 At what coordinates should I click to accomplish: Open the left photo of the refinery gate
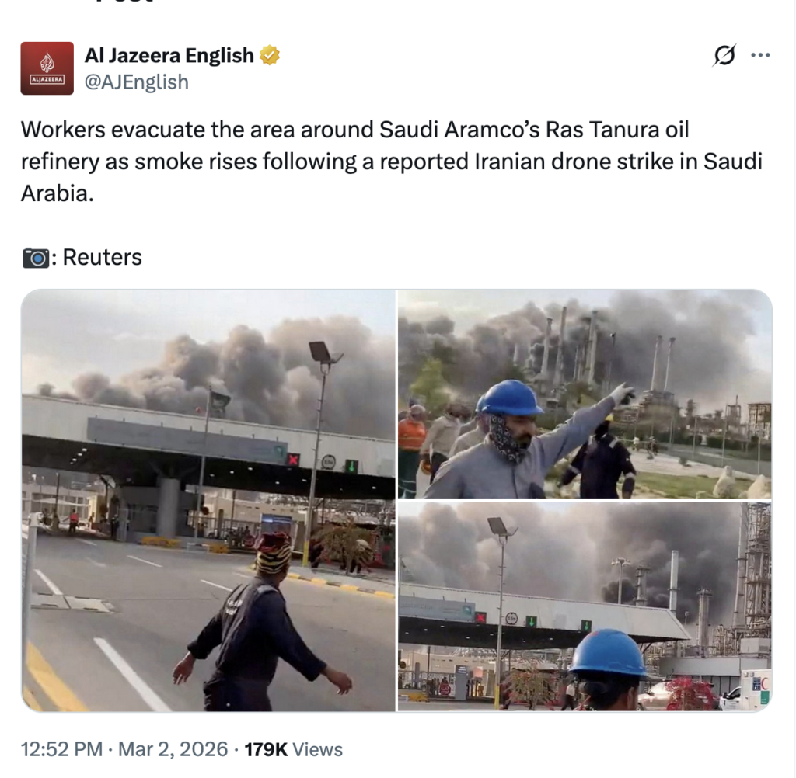tap(208, 501)
